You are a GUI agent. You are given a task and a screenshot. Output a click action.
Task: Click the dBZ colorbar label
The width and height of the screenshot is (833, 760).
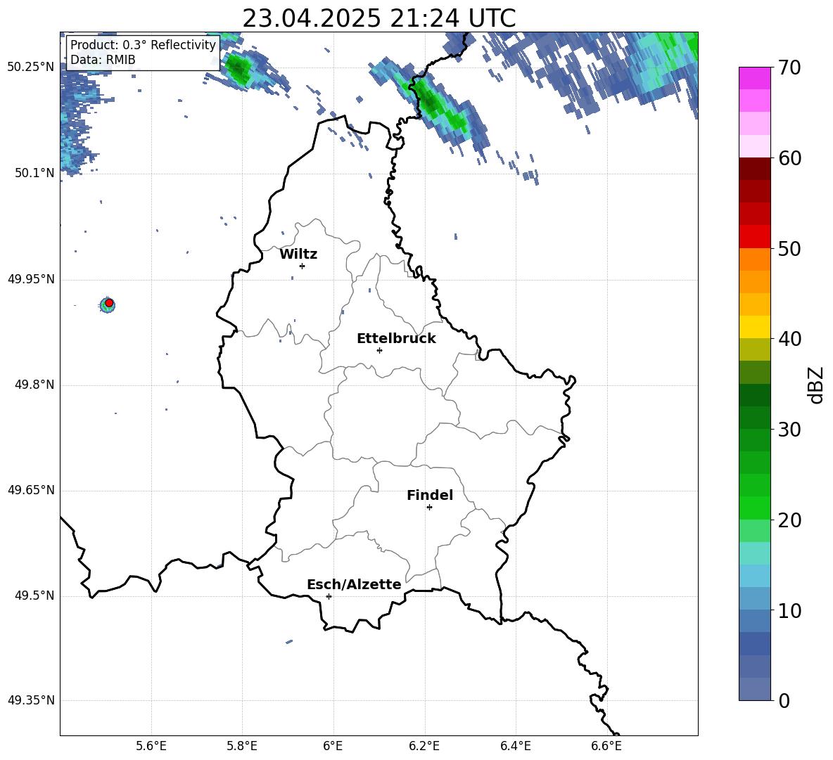pos(816,385)
